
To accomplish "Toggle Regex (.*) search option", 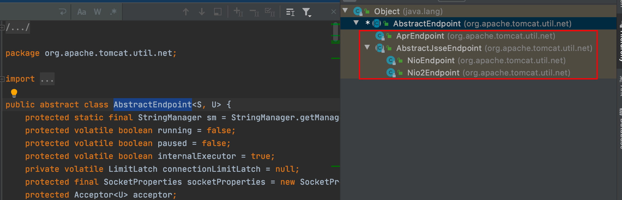I will pyautogui.click(x=113, y=12).
